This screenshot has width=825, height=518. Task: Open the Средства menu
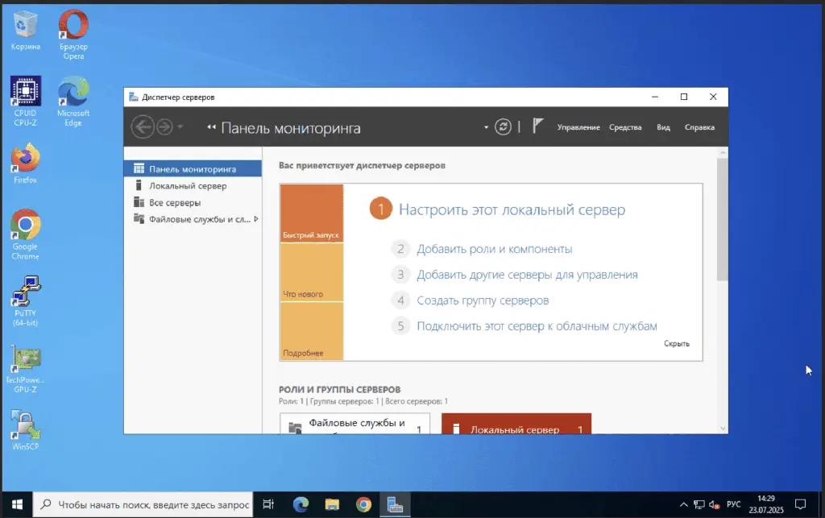point(625,127)
